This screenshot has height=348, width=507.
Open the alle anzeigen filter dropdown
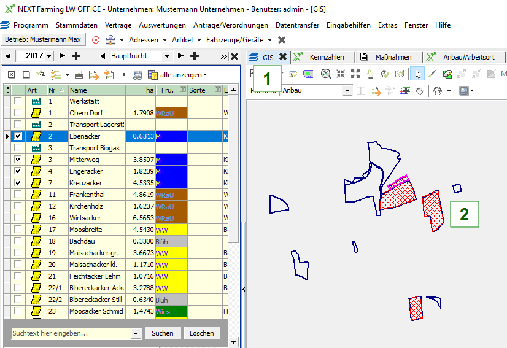(x=205, y=75)
